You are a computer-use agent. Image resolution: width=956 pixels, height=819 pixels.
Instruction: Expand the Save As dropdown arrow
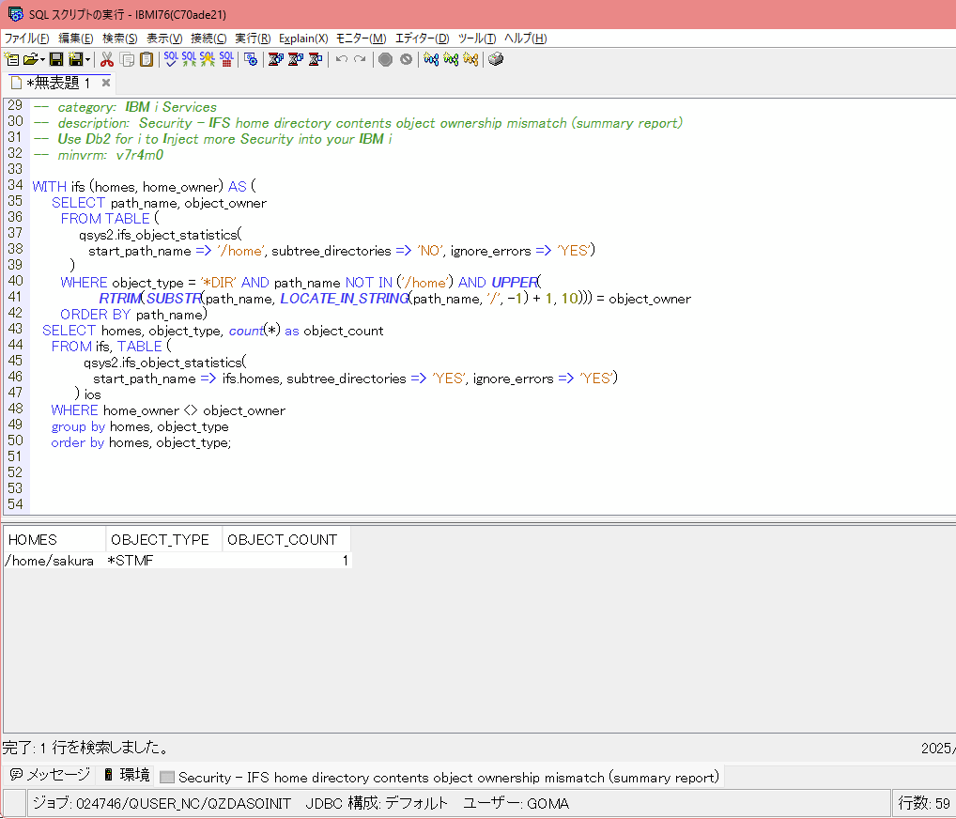(x=87, y=59)
